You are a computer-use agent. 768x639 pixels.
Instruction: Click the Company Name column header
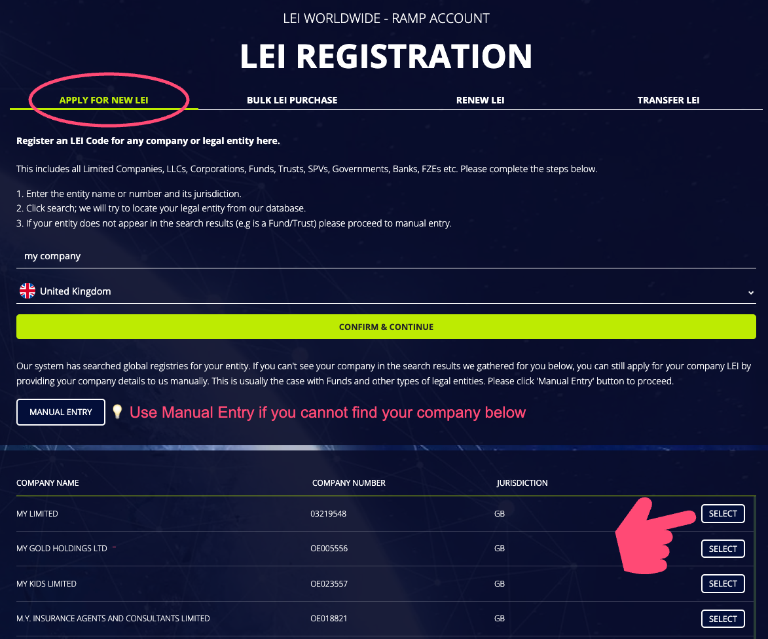(48, 483)
